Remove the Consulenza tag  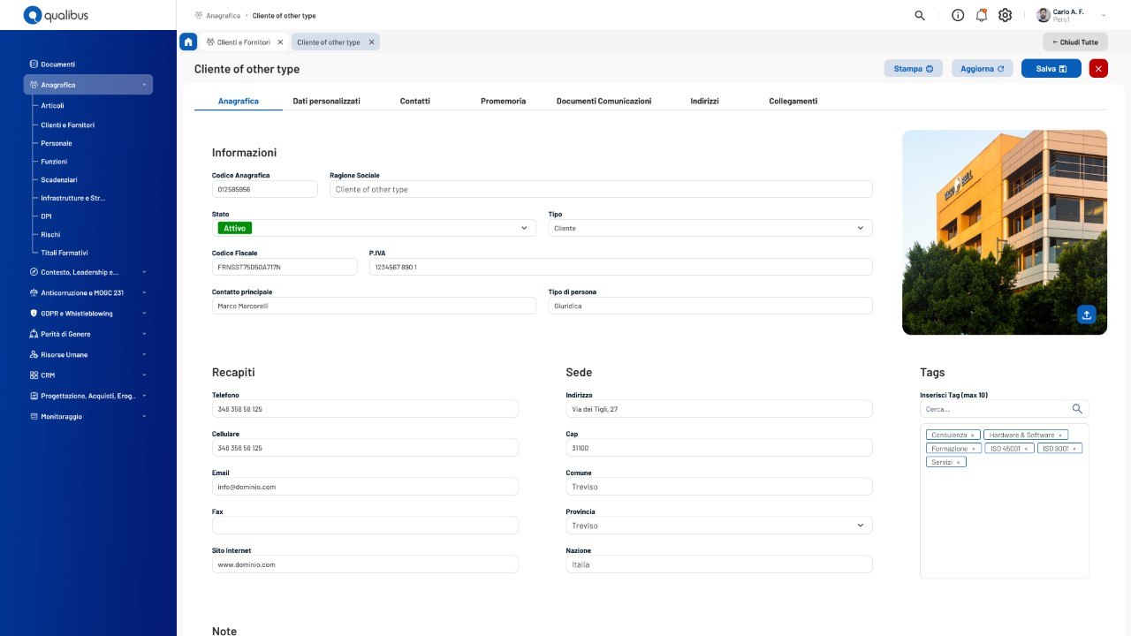coord(973,435)
